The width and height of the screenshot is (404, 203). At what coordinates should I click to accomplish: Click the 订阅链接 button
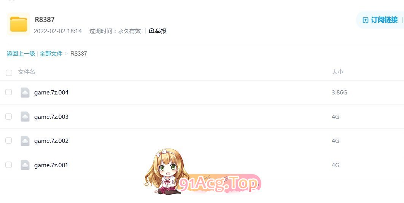coord(380,20)
